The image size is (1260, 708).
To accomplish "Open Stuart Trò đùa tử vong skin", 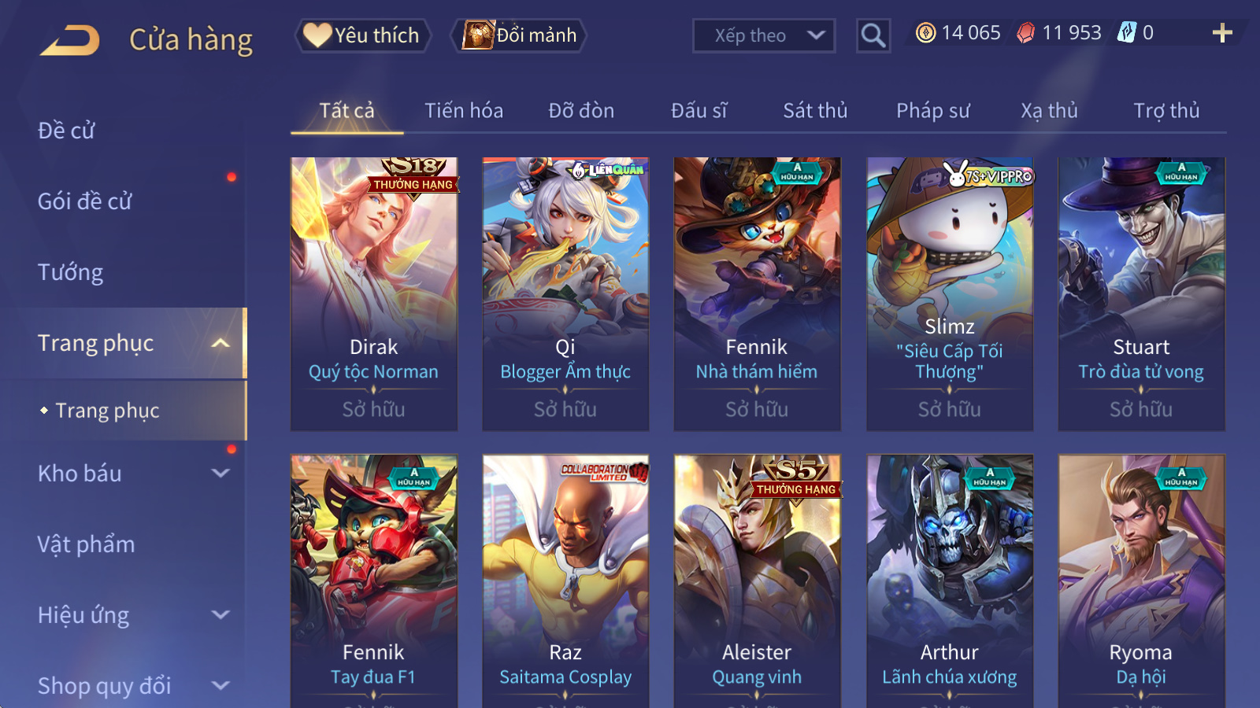I will click(x=1141, y=293).
